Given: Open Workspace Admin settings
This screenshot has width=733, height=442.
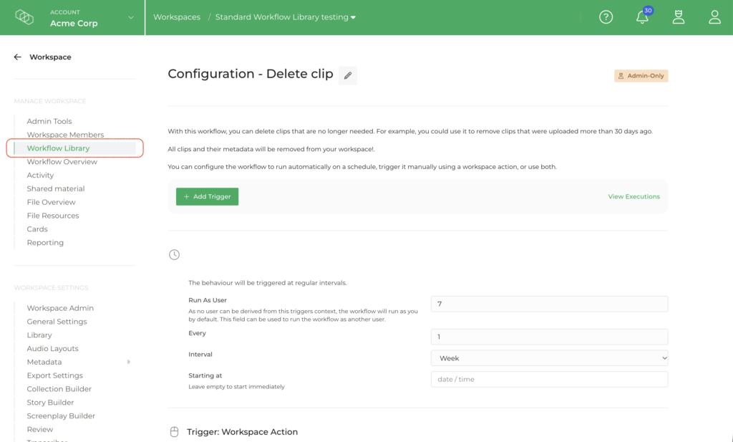Looking at the screenshot, I should point(60,308).
